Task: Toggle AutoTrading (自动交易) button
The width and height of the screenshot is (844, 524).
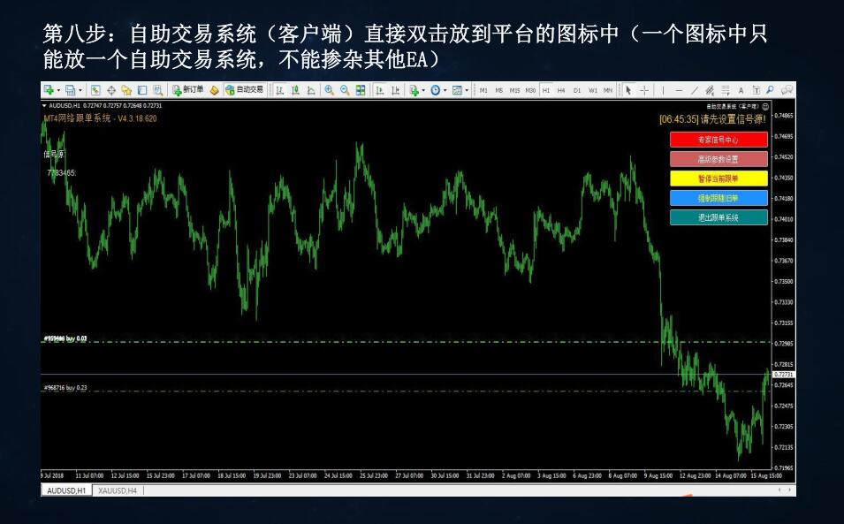Action: point(244,89)
